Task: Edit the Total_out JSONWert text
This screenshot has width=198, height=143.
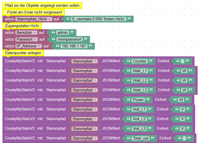Action: (140, 138)
